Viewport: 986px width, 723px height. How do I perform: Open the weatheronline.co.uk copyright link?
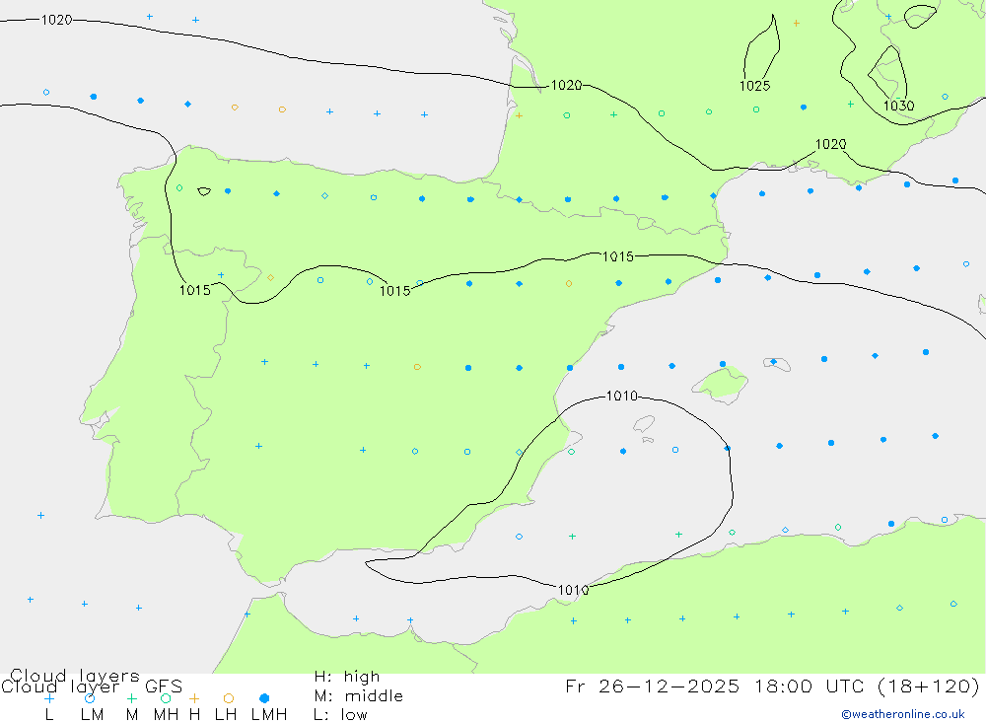click(x=903, y=714)
